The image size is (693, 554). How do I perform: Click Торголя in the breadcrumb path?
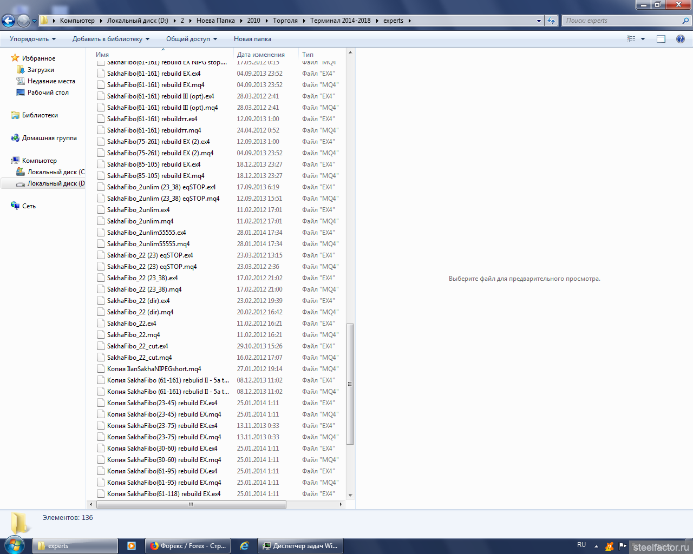[x=285, y=21]
